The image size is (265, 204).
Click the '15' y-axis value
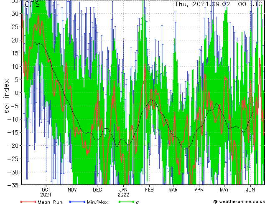coord(15,53)
